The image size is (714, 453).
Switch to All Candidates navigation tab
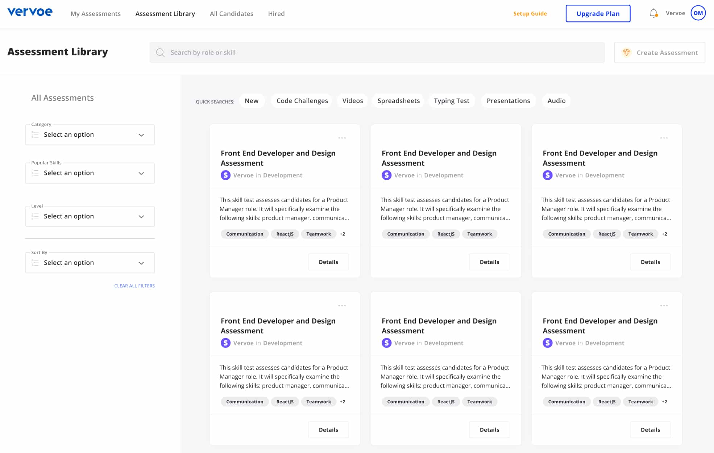pyautogui.click(x=231, y=13)
